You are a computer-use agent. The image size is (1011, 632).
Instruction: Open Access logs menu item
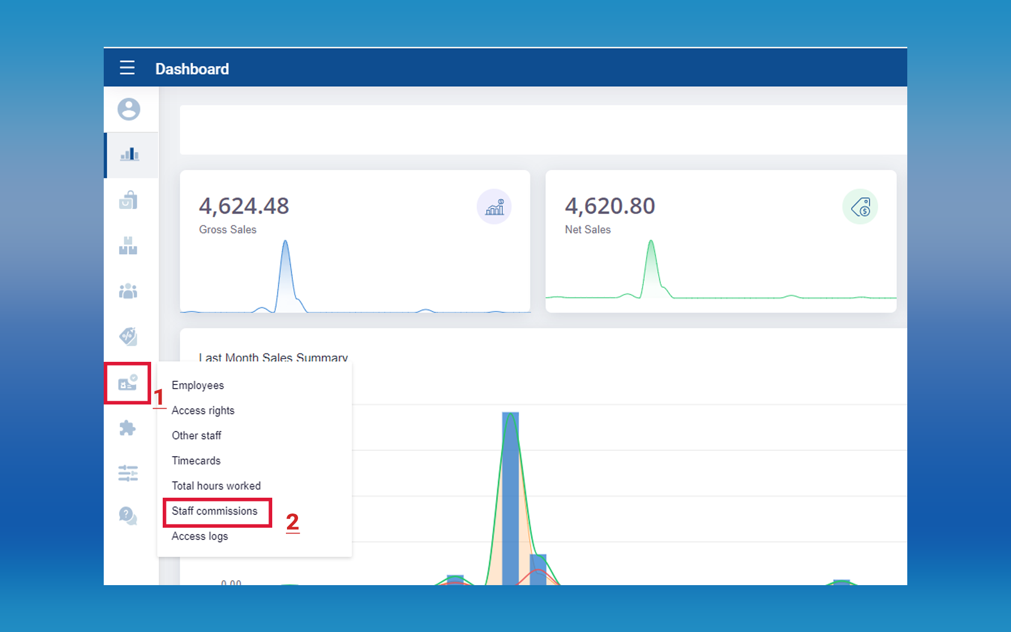coord(200,536)
